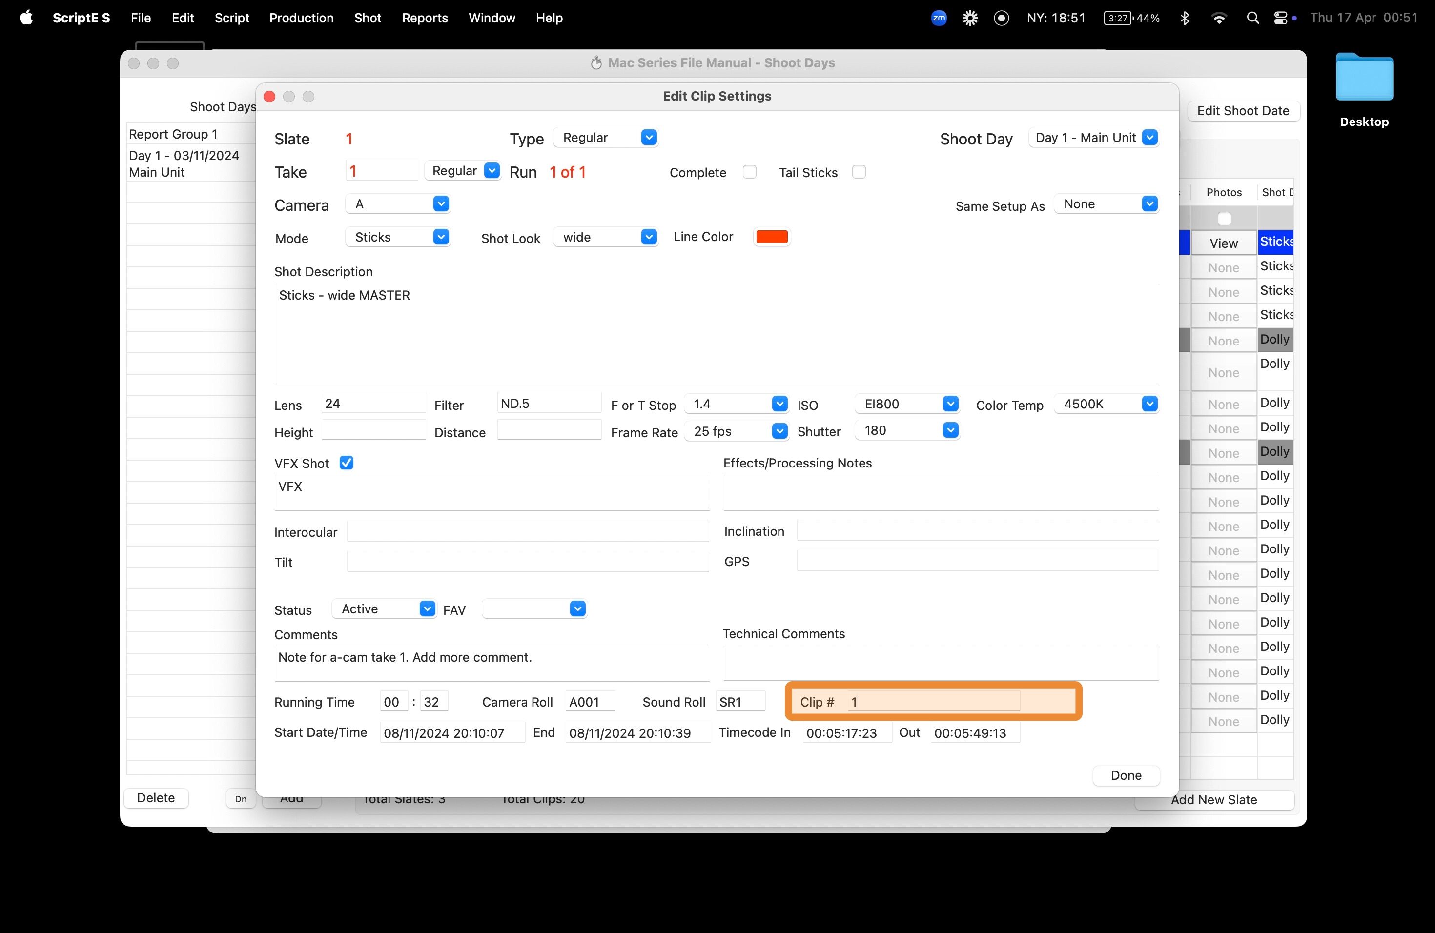
Task: Open the Production menu
Action: pyautogui.click(x=301, y=18)
